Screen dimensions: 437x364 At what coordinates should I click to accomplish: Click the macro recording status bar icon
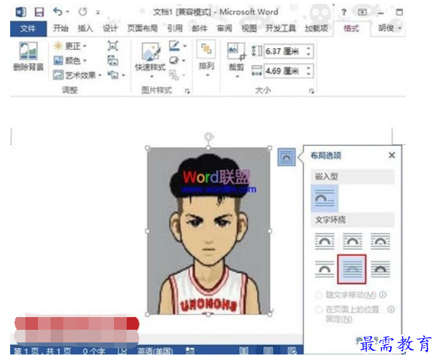[190, 351]
